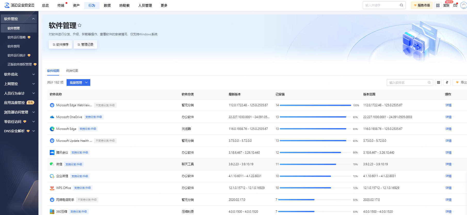Screen dimensions: 467x215
Task: Open 详情 for 腾讯会议
Action: pyautogui.click(x=448, y=153)
